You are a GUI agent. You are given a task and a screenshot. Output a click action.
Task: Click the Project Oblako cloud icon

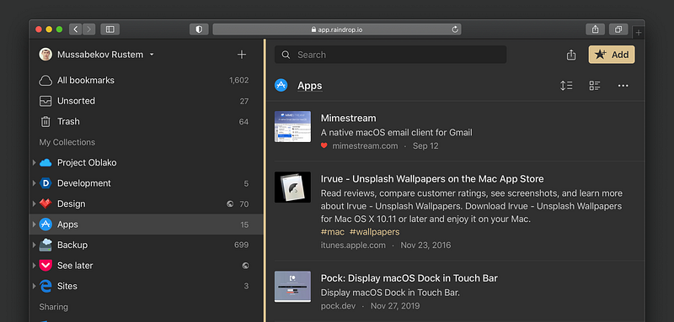tap(45, 162)
